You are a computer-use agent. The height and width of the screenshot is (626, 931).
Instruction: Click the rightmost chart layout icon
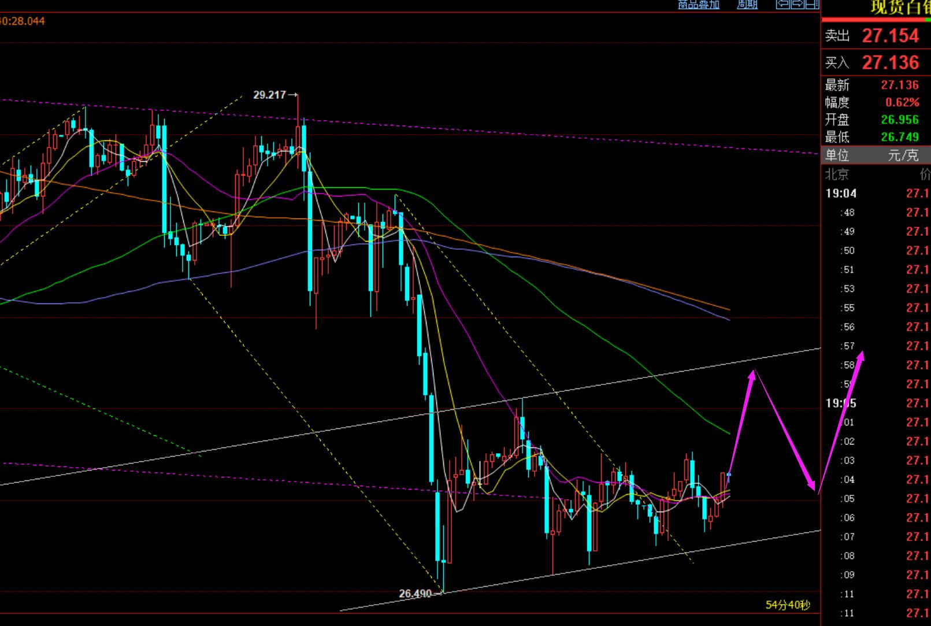812,5
